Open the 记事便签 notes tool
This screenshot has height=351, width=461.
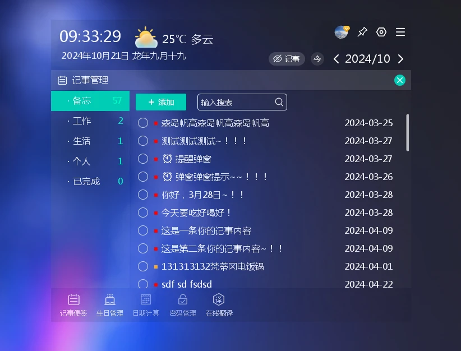click(73, 305)
